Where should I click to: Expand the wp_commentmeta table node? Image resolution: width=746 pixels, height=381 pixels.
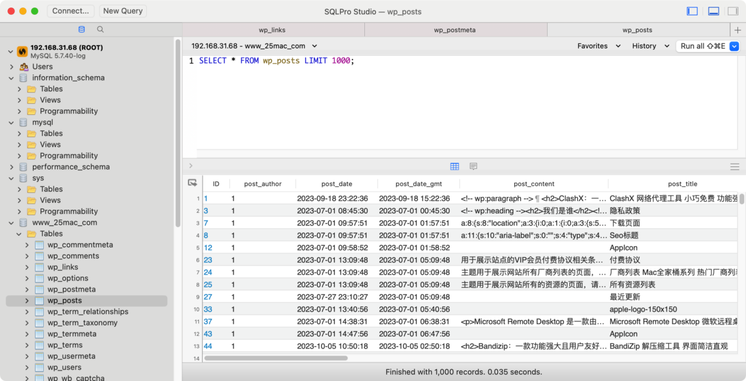27,244
